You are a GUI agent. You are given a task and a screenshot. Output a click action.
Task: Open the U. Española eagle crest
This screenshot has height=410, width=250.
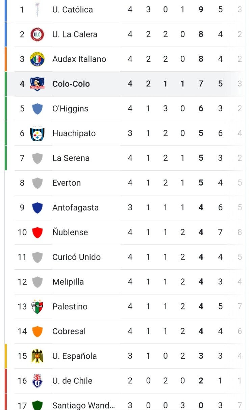point(37,356)
